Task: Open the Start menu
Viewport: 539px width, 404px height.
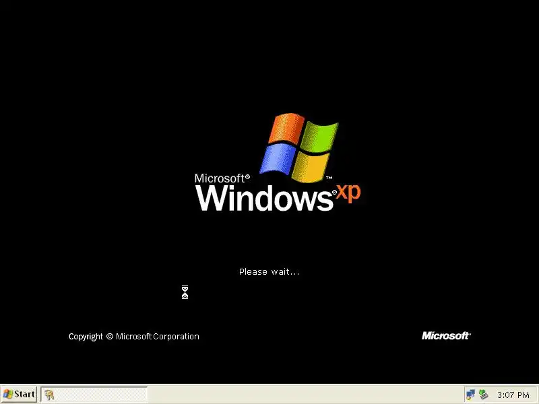Action: click(19, 394)
